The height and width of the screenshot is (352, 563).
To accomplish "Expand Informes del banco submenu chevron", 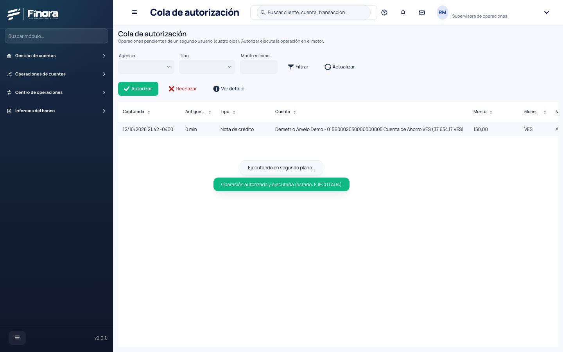I will pos(104,111).
